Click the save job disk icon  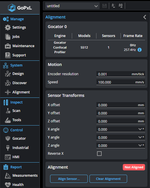pyautogui.click(x=105, y=6)
